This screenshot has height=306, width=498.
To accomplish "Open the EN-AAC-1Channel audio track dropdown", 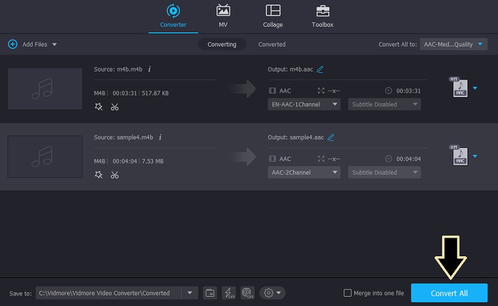I will pos(304,104).
